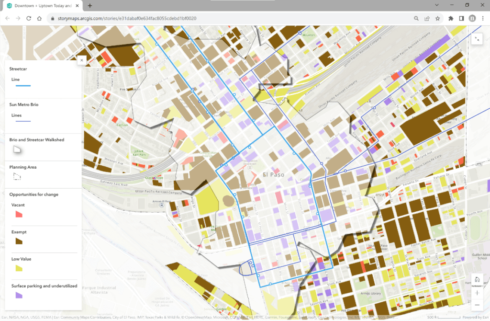Viewport: 490px width, 321px height.
Task: Select the Sun Metro Brio heading
Action: click(24, 104)
